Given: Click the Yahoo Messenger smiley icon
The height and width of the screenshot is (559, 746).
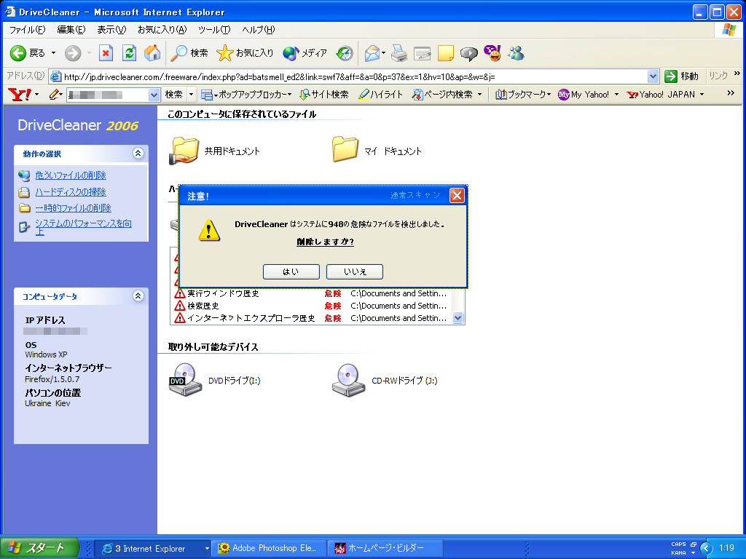Looking at the screenshot, I should 492,52.
